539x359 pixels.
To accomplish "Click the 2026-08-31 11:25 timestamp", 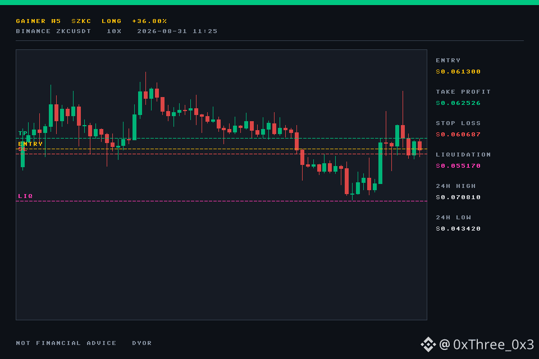I will click(177, 31).
